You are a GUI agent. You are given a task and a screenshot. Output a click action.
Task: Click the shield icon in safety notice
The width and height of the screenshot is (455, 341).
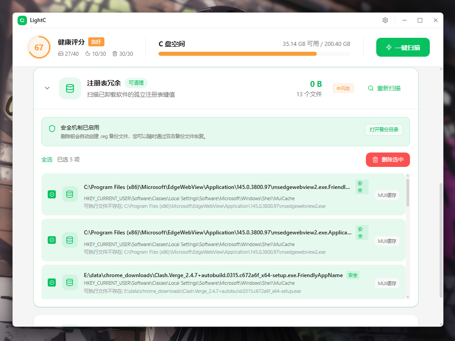tap(52, 129)
